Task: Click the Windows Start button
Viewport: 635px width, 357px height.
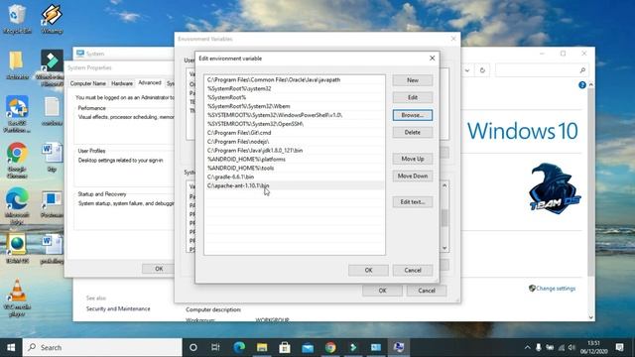Action: click(11, 347)
